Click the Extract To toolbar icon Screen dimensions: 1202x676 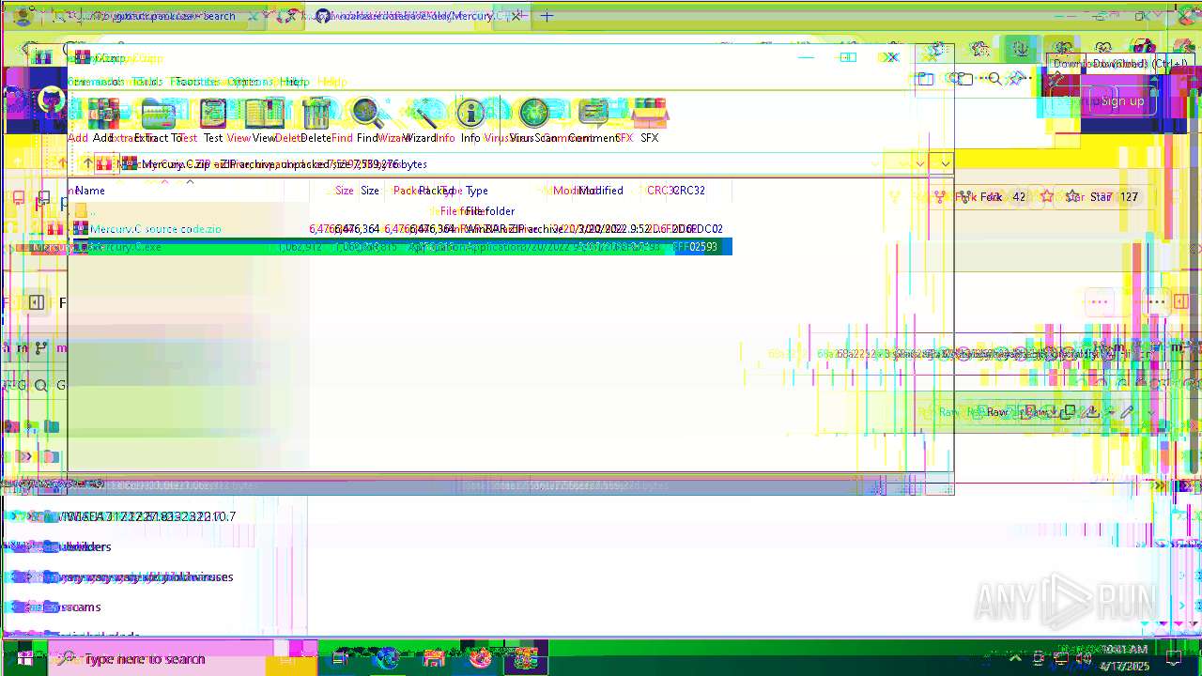(x=158, y=120)
